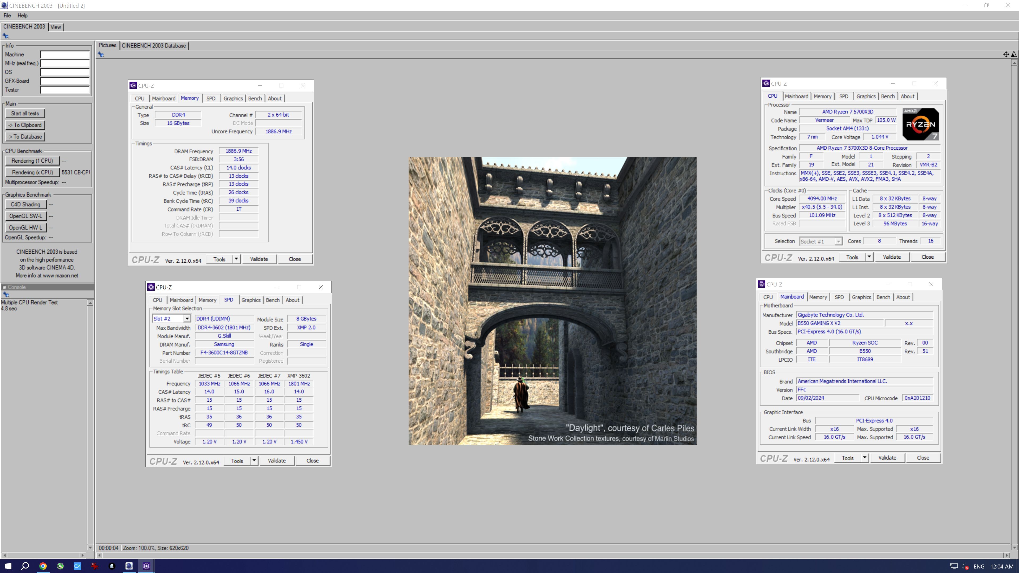Switch to the View tab in CINEBENCH
Viewport: 1019px width, 573px height.
[x=56, y=27]
